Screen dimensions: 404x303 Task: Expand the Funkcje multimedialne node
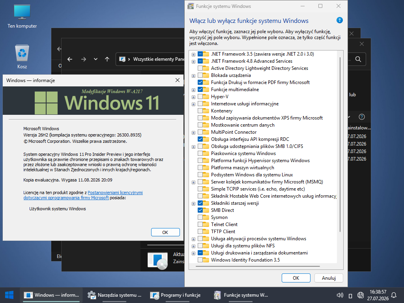tap(193, 90)
